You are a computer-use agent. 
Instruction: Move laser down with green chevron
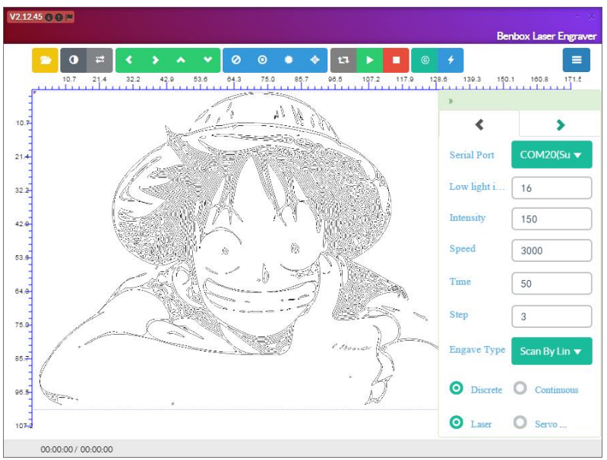coord(207,60)
